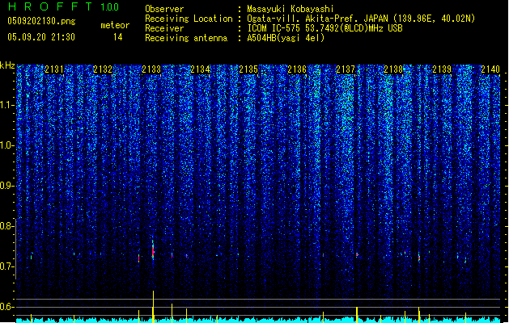This screenshot has height=323, width=509.
Task: Click the Receiving Location label
Action: pyautogui.click(x=189, y=19)
